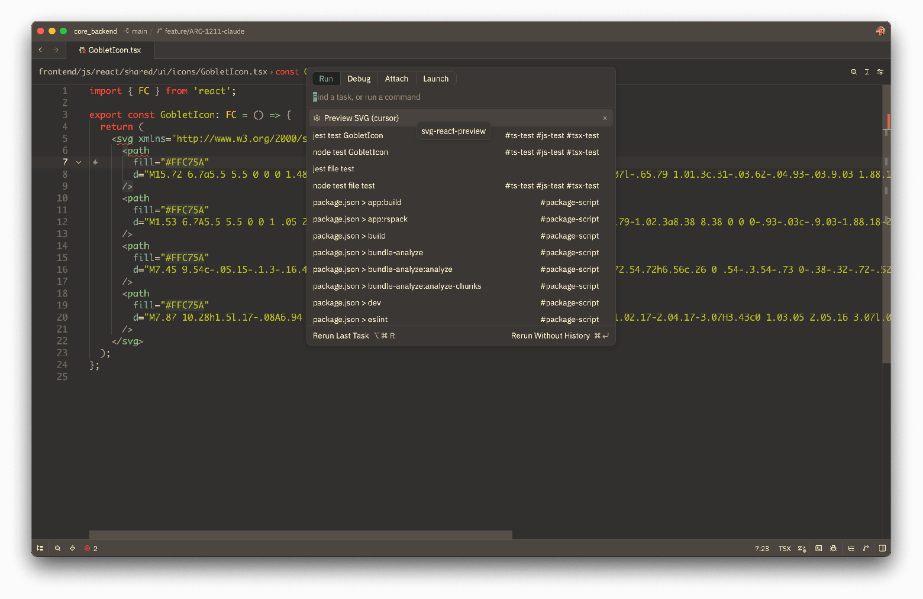Run package.json > build script
The height and width of the screenshot is (599, 923).
click(461, 236)
